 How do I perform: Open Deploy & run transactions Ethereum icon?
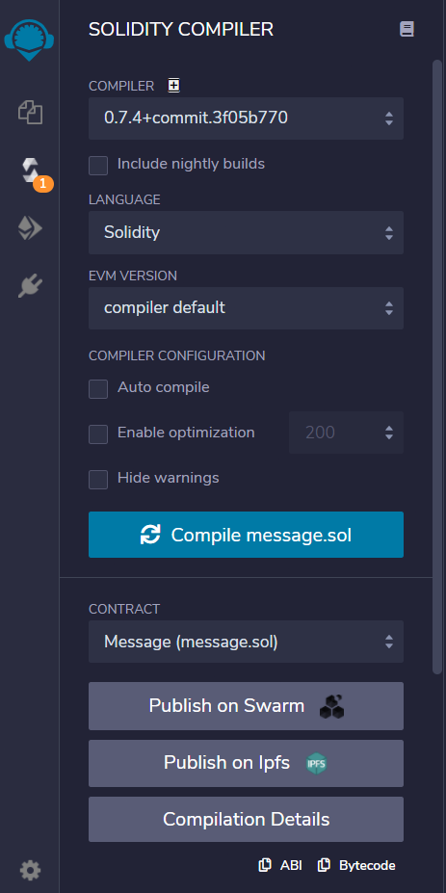pos(30,229)
